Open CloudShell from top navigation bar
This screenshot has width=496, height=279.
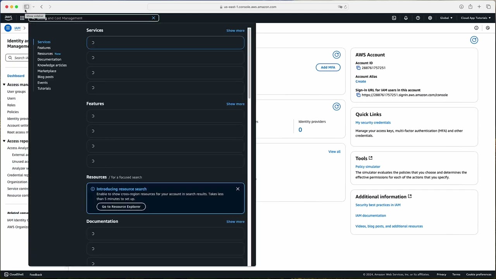(394, 18)
